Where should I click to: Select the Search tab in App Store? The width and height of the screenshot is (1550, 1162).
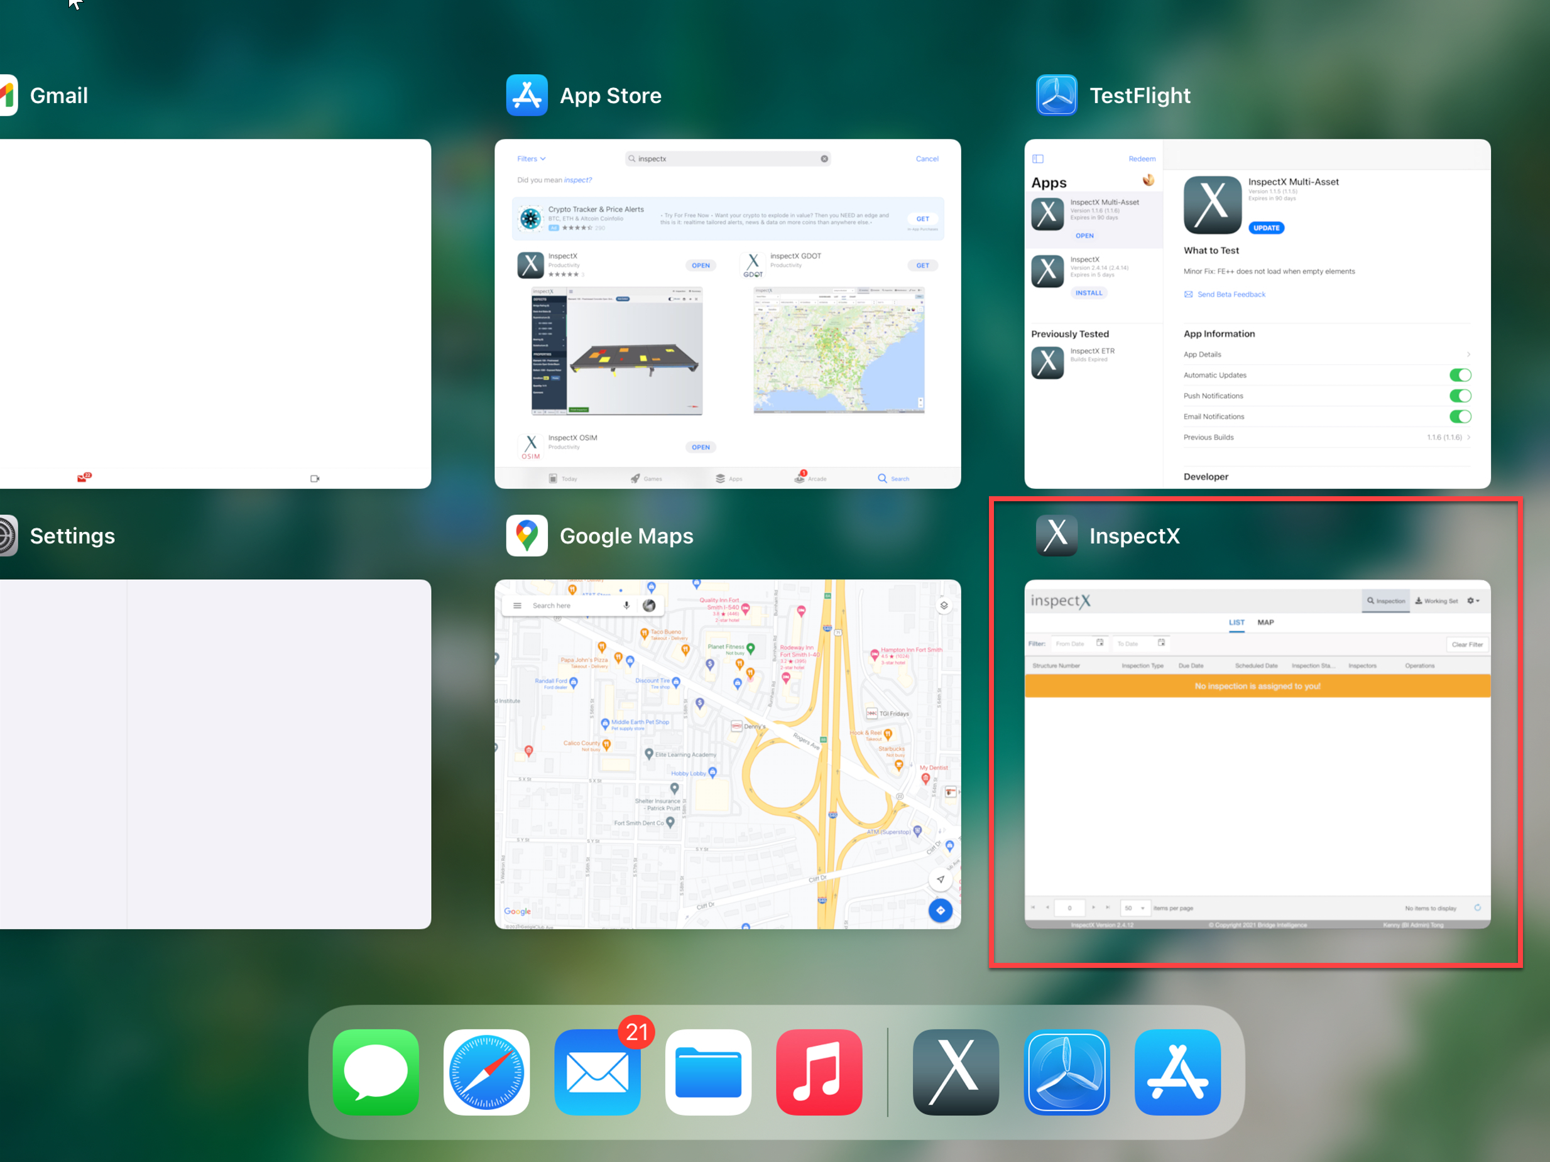tap(893, 479)
